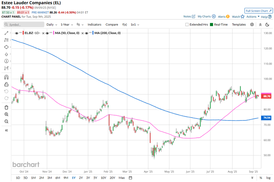
Task: Zoom in with magnifier plus icon
Action: coord(6,114)
